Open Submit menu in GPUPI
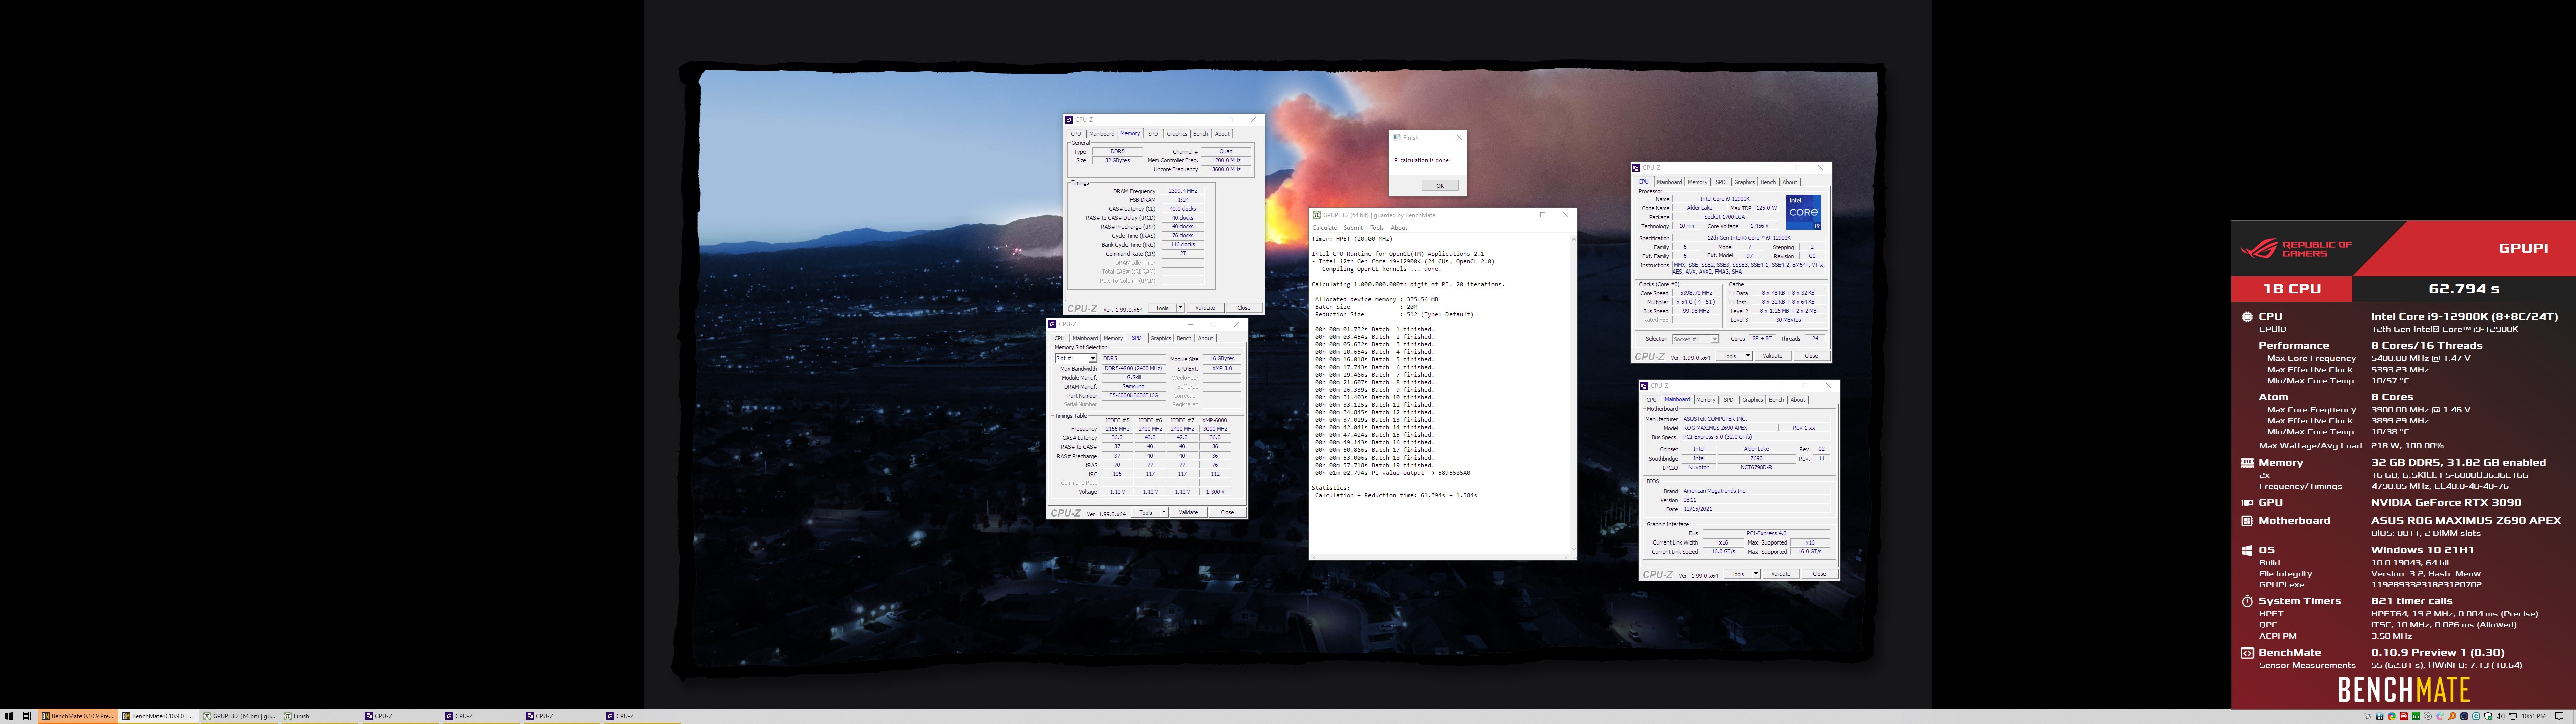This screenshot has width=2576, height=724. [1353, 228]
